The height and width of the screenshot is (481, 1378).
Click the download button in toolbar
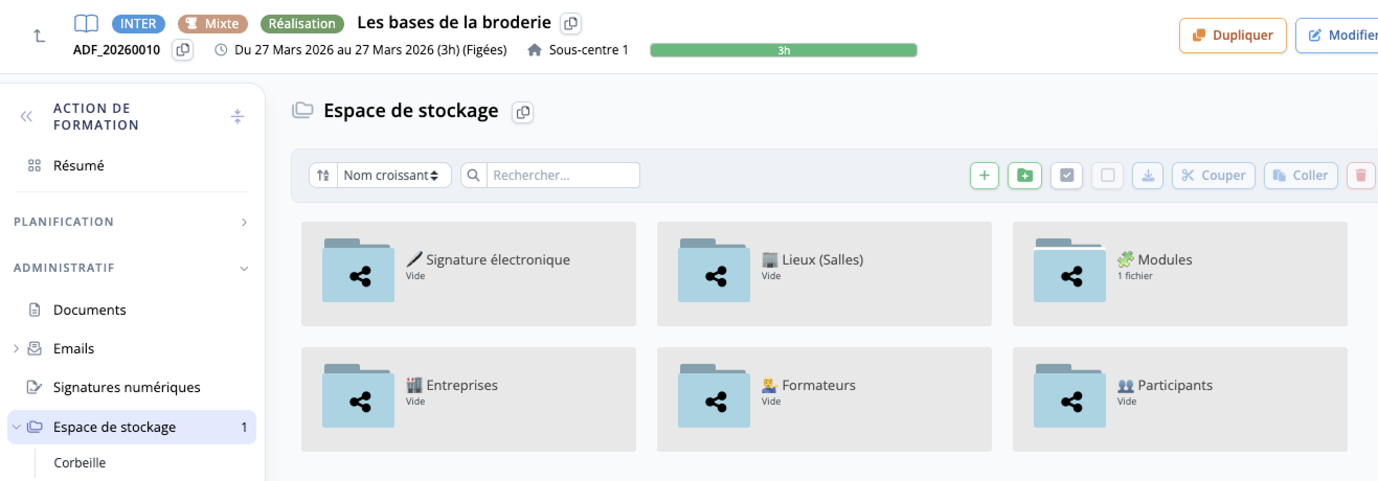pyautogui.click(x=1147, y=175)
